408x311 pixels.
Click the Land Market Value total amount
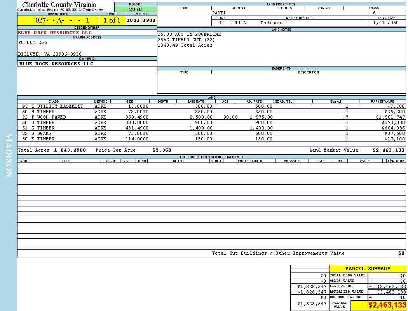click(x=388, y=150)
